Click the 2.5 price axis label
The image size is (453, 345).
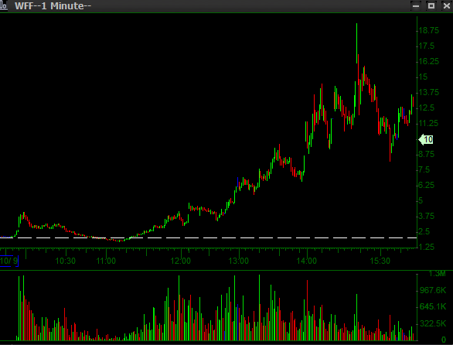[424, 231]
